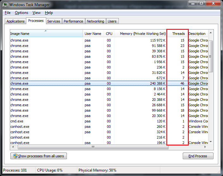Click CPU Usage: 0% in the status bar

pos(50,170)
